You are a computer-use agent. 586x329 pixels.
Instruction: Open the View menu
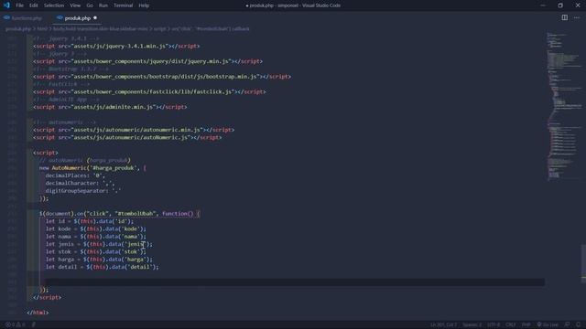coord(75,5)
